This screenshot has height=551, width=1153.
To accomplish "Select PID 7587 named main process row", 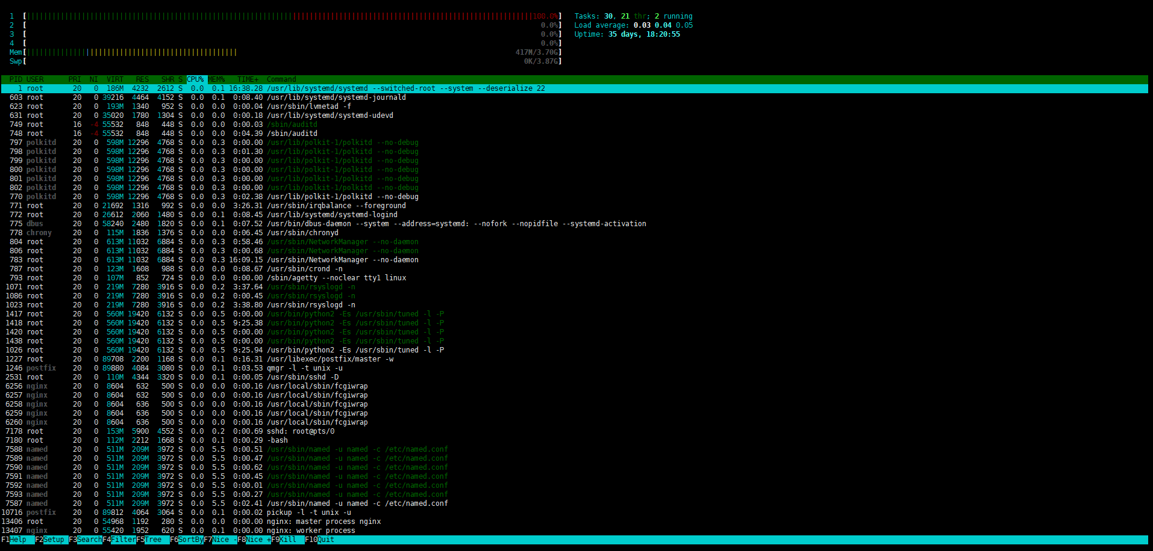I will pos(575,503).
